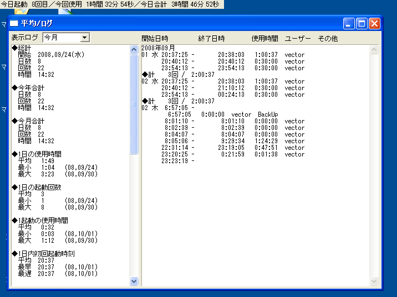Select the ◆総計 heading
397x297 pixels.
point(22,48)
